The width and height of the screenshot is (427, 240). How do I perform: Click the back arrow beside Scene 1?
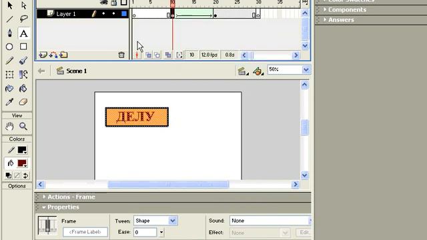(41, 71)
